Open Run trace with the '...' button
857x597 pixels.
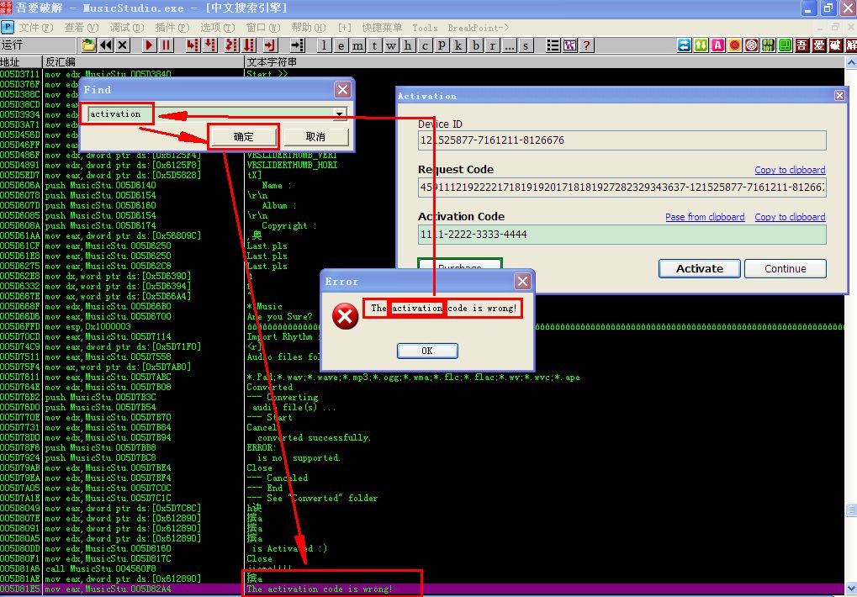[x=509, y=45]
